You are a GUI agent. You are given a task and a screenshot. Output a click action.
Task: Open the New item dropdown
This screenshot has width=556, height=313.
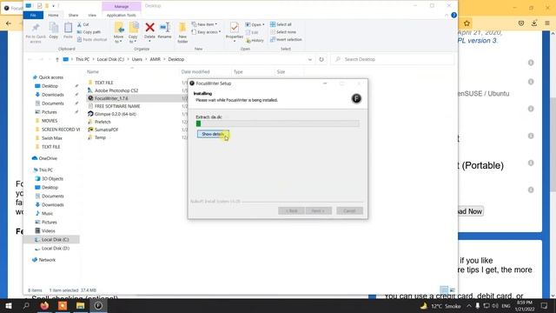pyautogui.click(x=205, y=24)
